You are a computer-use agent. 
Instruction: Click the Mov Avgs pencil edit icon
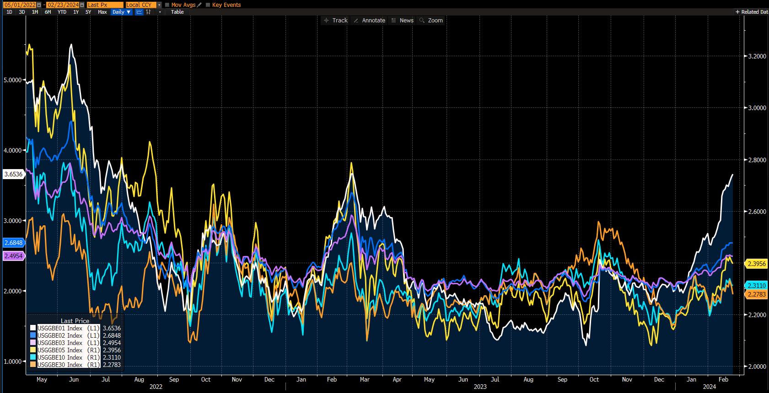199,5
